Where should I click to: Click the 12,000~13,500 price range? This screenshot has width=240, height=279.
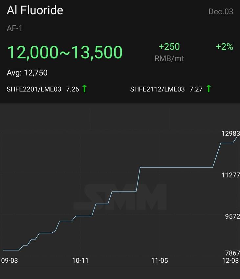[65, 52]
